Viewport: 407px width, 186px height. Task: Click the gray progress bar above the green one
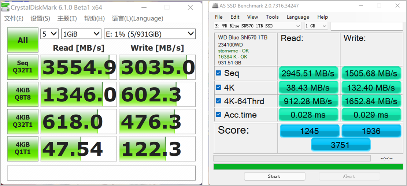tap(292, 158)
